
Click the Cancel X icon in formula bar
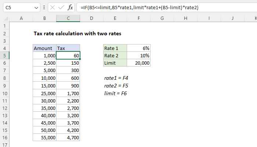pyautogui.click(x=53, y=7)
